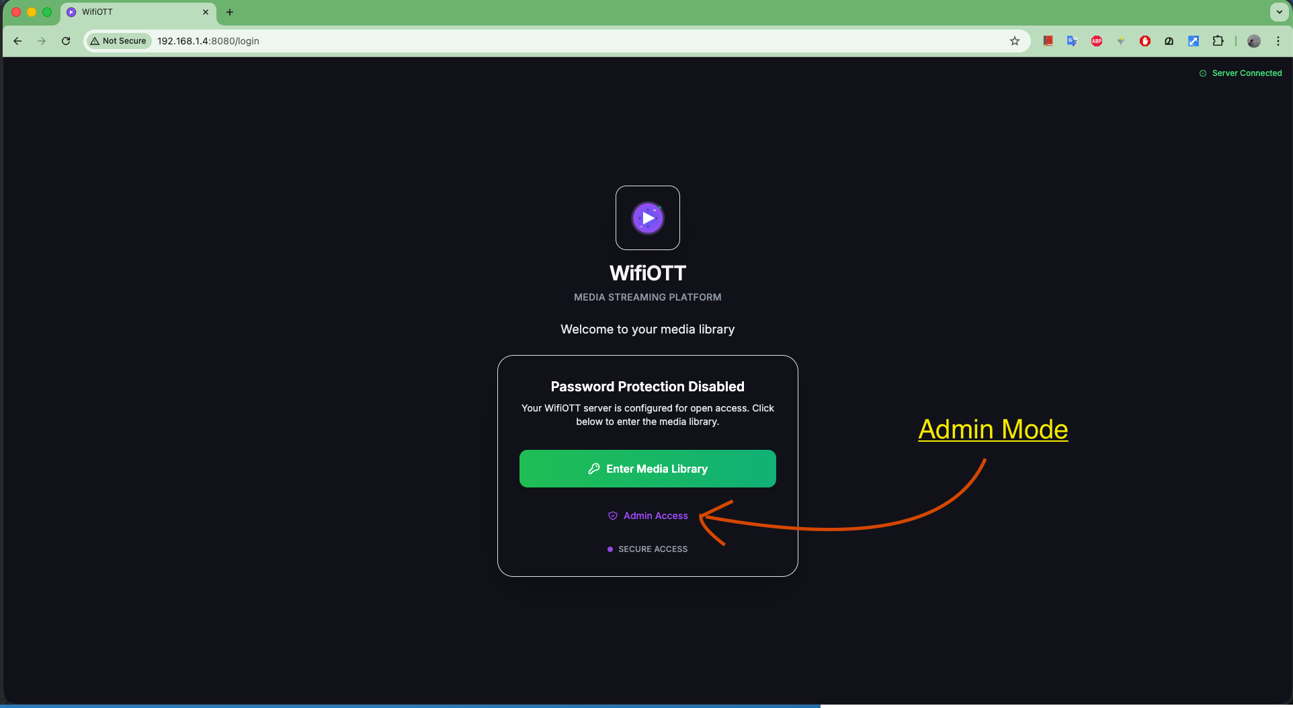Click the Server Connected status indicator
This screenshot has height=708, width=1293.
pos(1241,73)
